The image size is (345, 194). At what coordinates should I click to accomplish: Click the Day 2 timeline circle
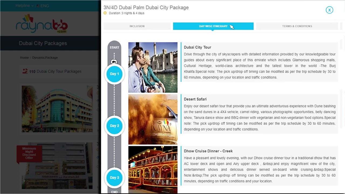(114, 126)
